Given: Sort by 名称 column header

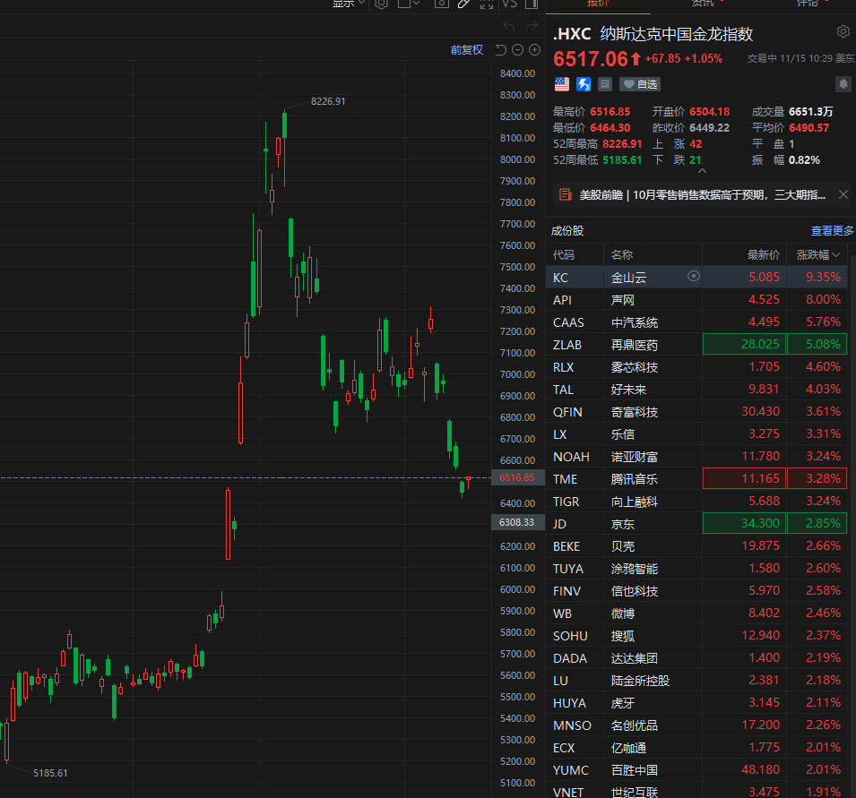Looking at the screenshot, I should coord(622,254).
